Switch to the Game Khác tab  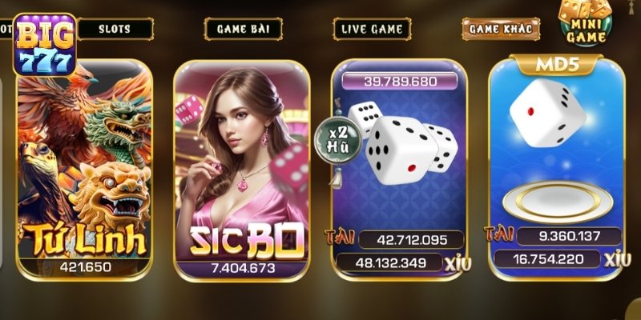click(501, 29)
